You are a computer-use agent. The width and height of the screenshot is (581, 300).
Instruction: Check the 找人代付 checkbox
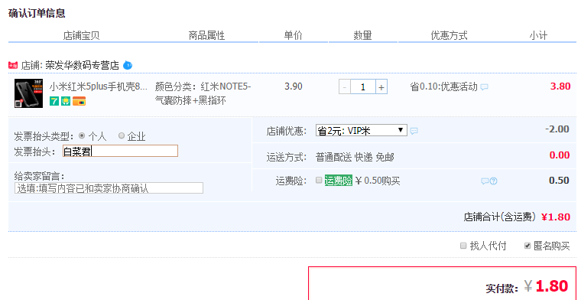463,246
